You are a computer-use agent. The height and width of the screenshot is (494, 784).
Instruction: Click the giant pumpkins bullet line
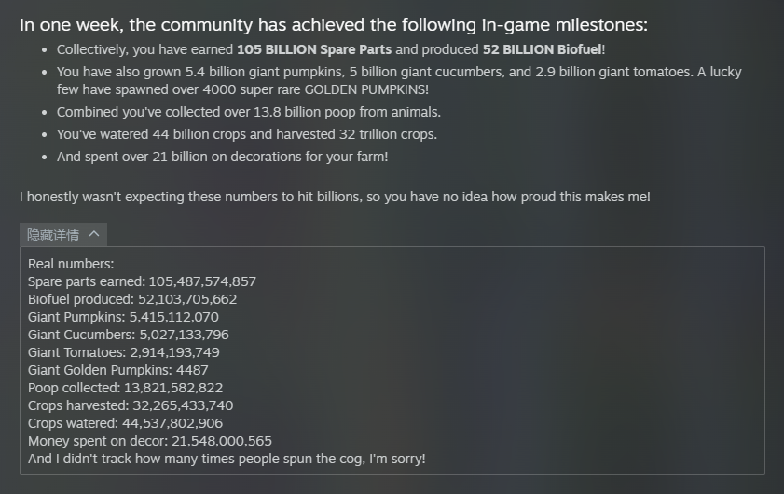(399, 80)
